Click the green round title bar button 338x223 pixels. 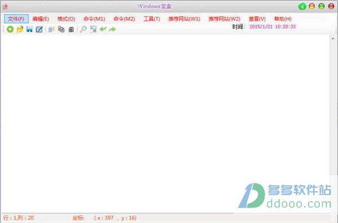pos(302,6)
